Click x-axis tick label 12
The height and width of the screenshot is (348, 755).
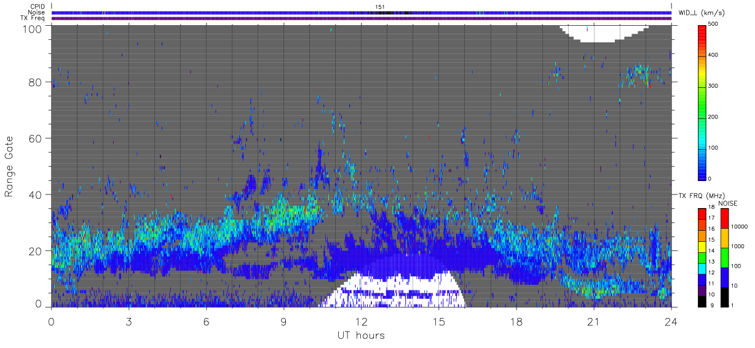pyautogui.click(x=361, y=322)
